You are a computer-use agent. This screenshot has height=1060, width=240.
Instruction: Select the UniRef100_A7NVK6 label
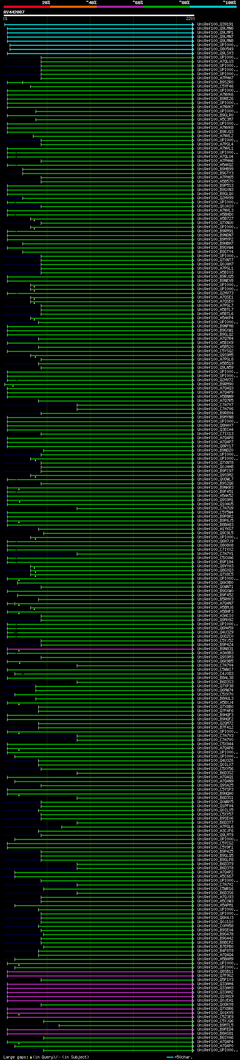click(215, 95)
